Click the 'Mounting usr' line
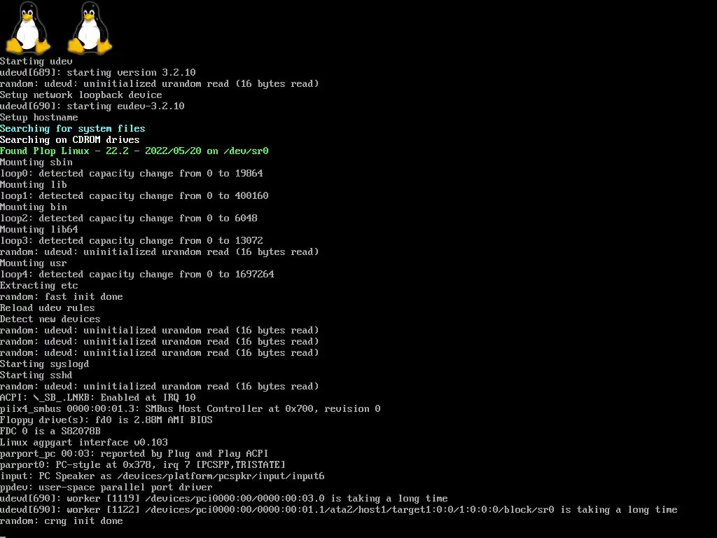This screenshot has height=538, width=717. (34, 263)
